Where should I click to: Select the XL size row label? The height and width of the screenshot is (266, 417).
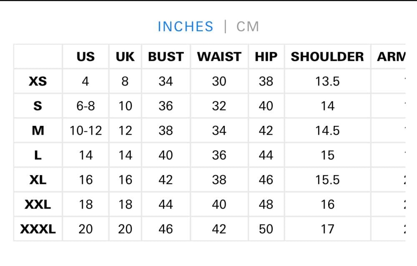tap(38, 180)
